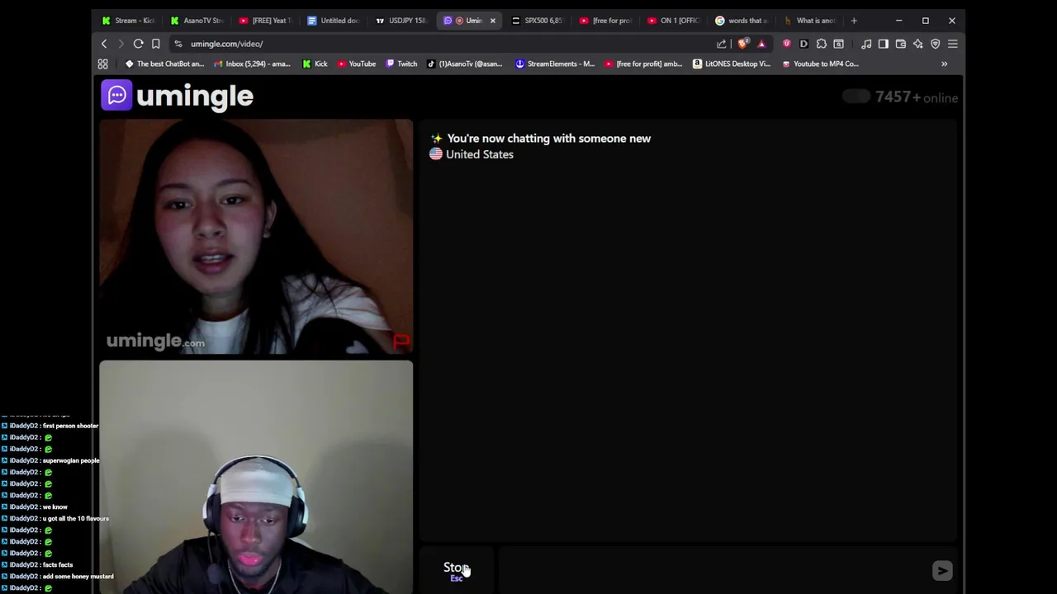Switch to the [FREE] Yeat YouTube tab

coord(265,21)
